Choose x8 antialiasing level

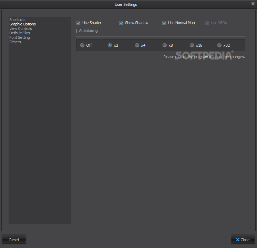(164, 45)
